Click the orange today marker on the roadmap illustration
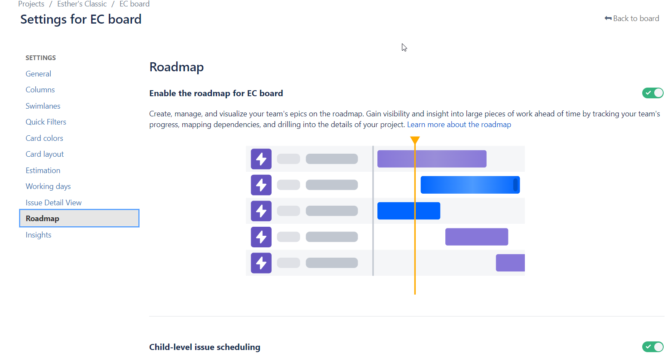The image size is (671, 353). (415, 140)
